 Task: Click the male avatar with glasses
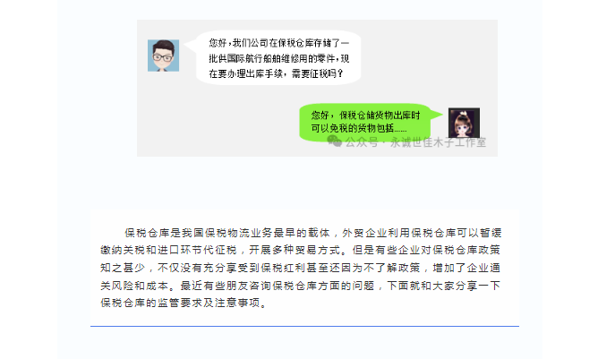(x=163, y=56)
